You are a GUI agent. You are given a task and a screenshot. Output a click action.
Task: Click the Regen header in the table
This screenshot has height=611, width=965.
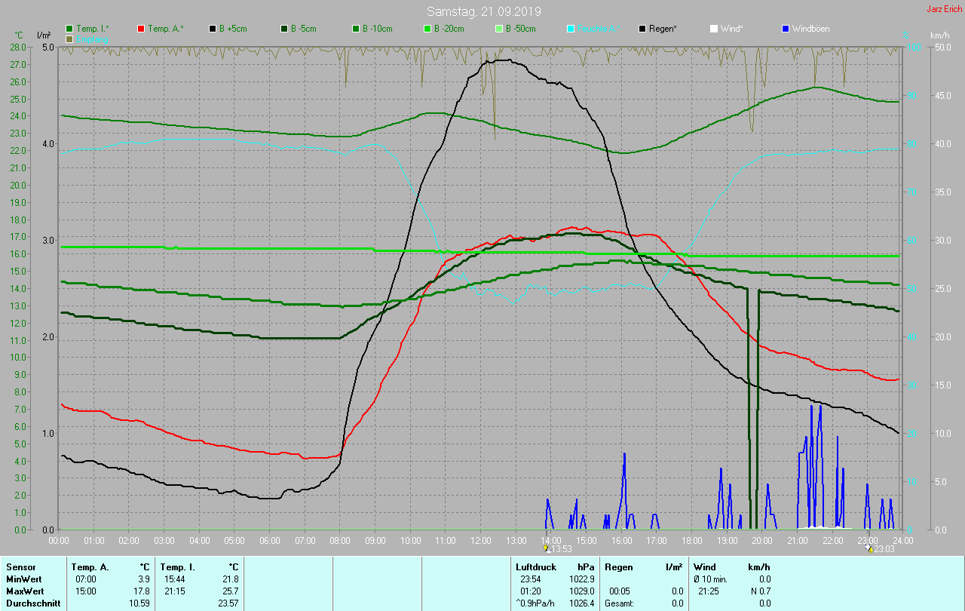(618, 567)
